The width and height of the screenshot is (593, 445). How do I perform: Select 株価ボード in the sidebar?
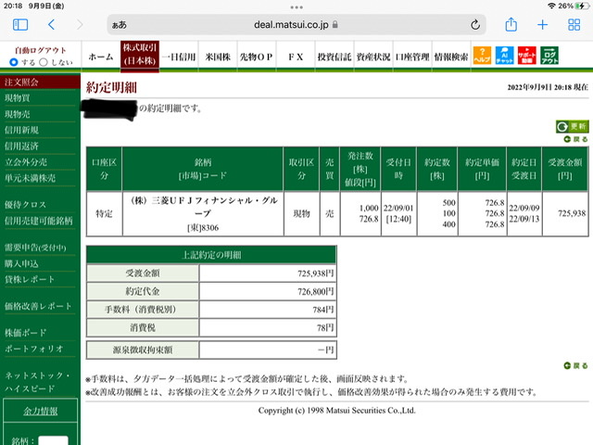tap(25, 333)
